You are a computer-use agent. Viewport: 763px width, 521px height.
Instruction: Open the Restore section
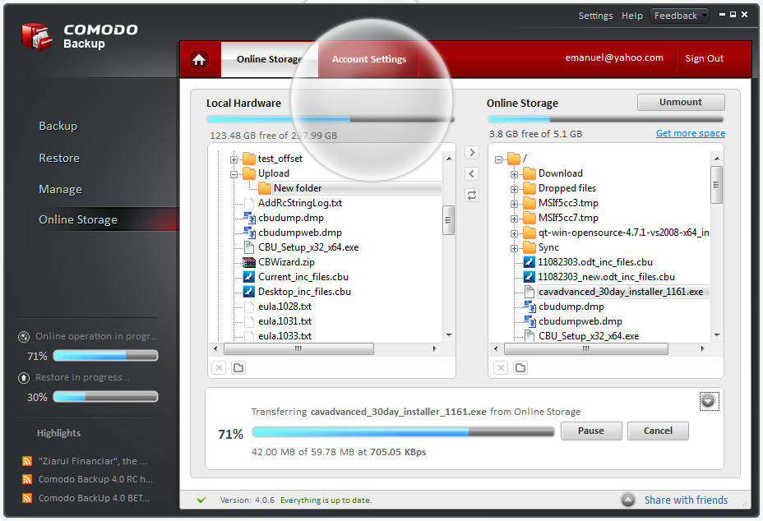(59, 158)
